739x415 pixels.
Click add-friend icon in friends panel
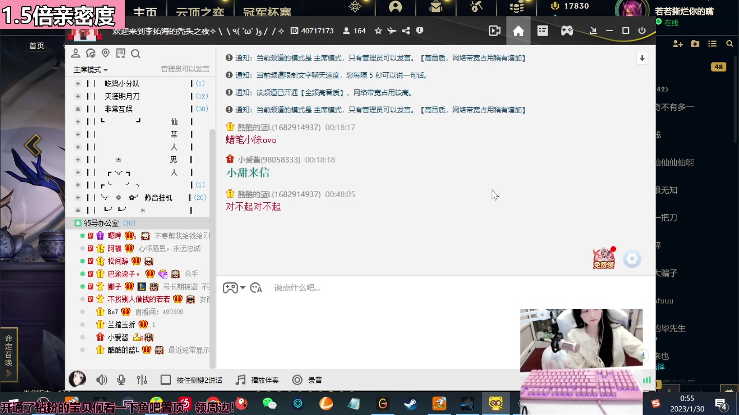(x=677, y=44)
